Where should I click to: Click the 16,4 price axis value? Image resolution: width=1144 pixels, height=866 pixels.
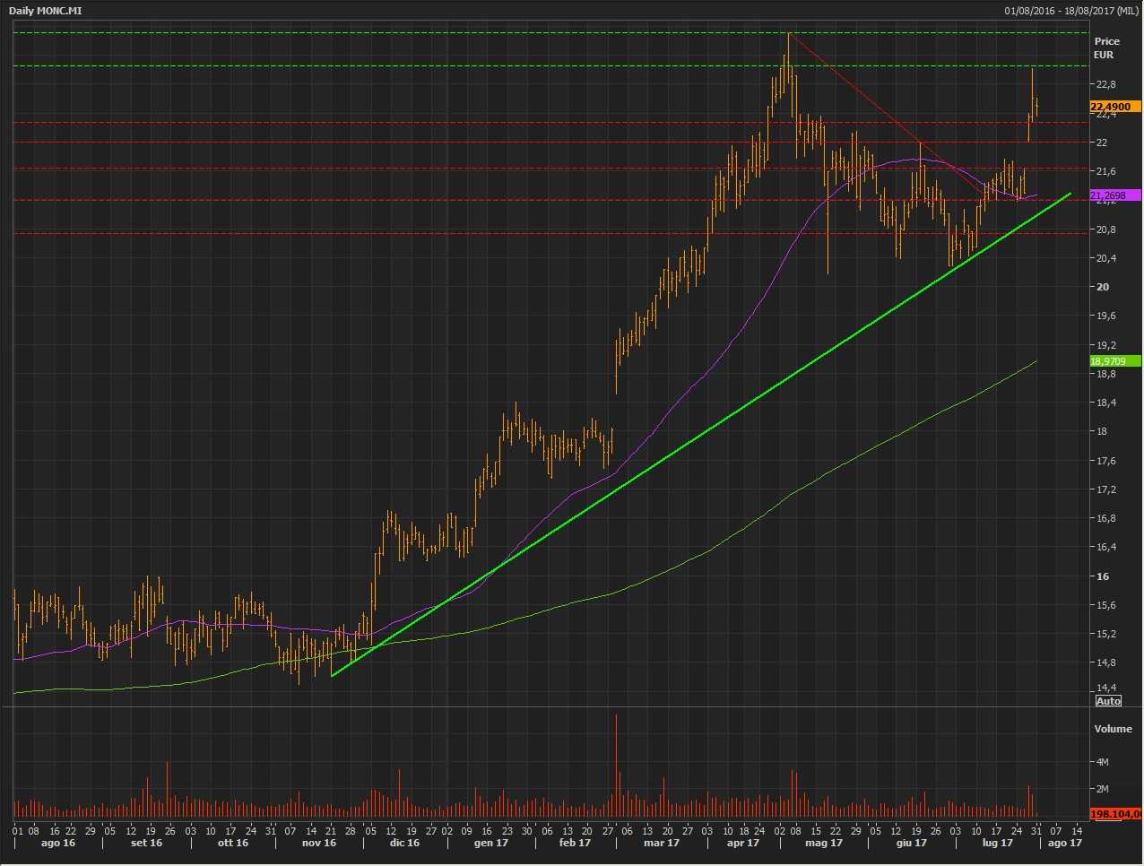pyautogui.click(x=1105, y=547)
